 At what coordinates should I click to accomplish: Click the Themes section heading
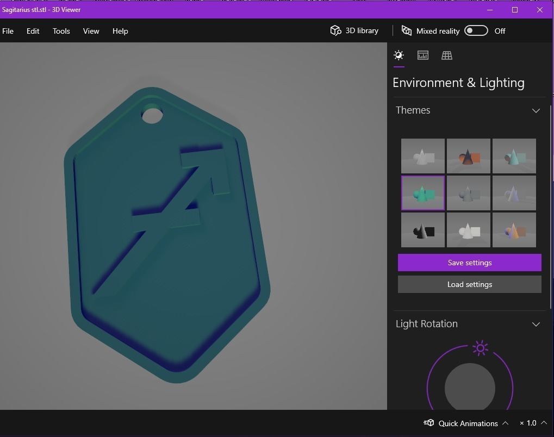click(x=413, y=110)
